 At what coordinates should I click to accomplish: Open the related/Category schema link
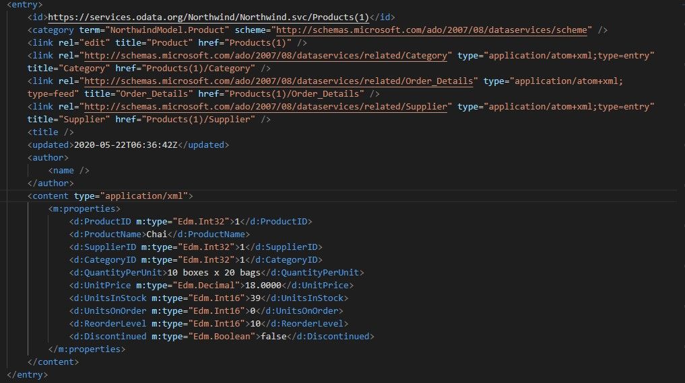tap(265, 55)
